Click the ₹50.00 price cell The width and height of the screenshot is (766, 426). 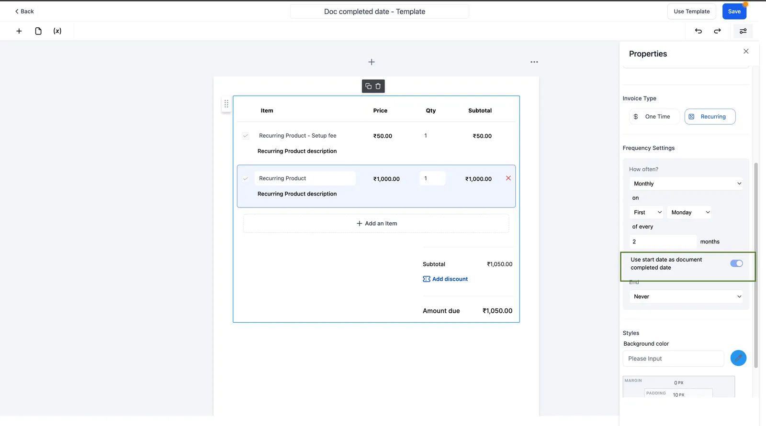[x=383, y=136]
